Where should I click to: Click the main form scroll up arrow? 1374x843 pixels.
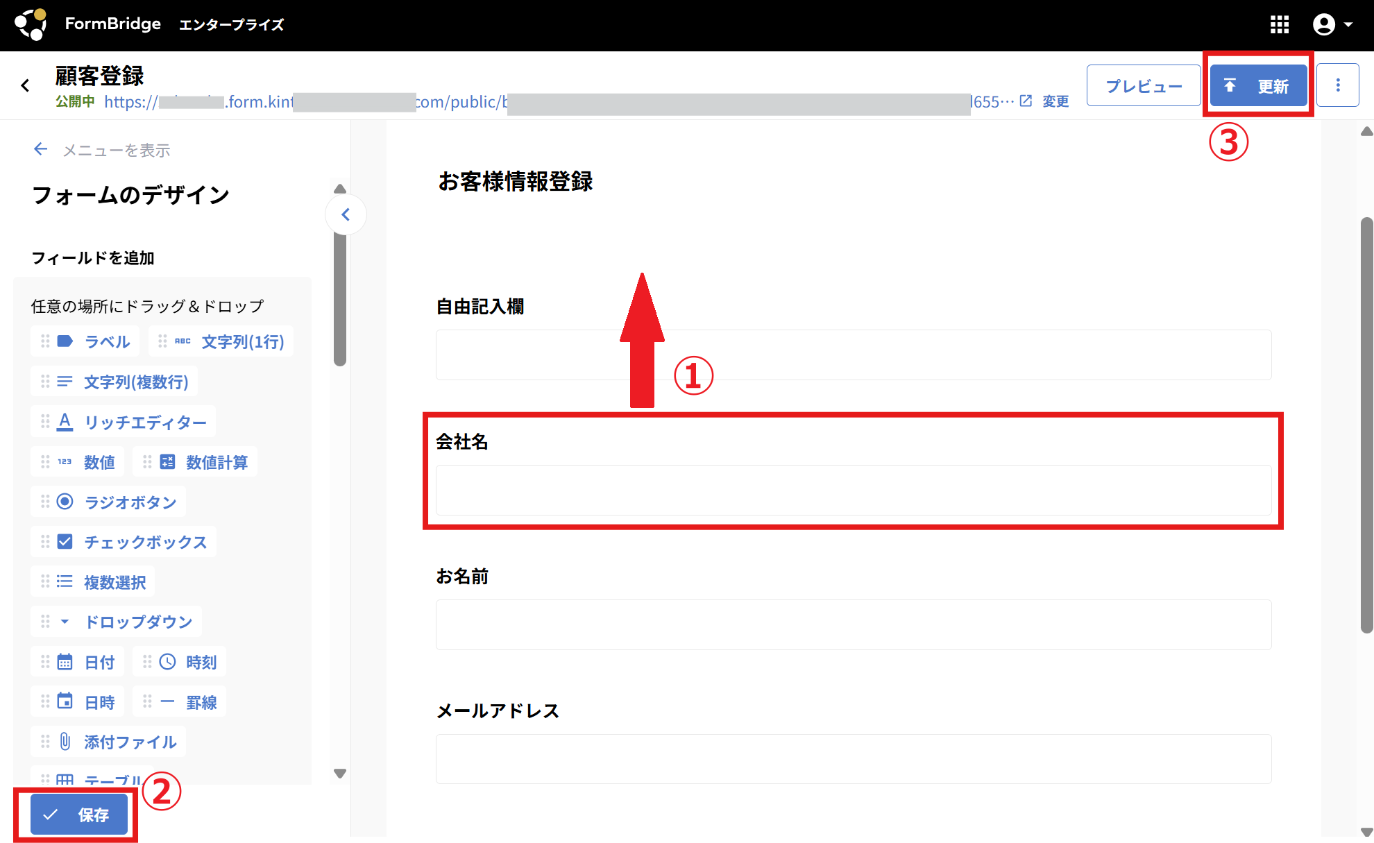[1367, 132]
